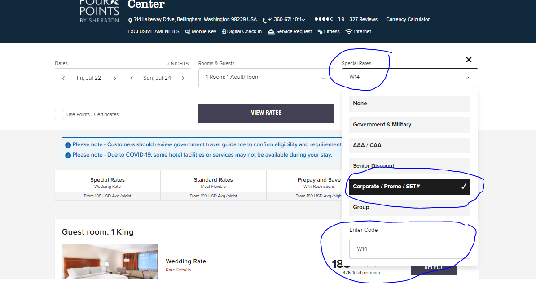
Task: Open the 327 Reviews link
Action: 363,19
